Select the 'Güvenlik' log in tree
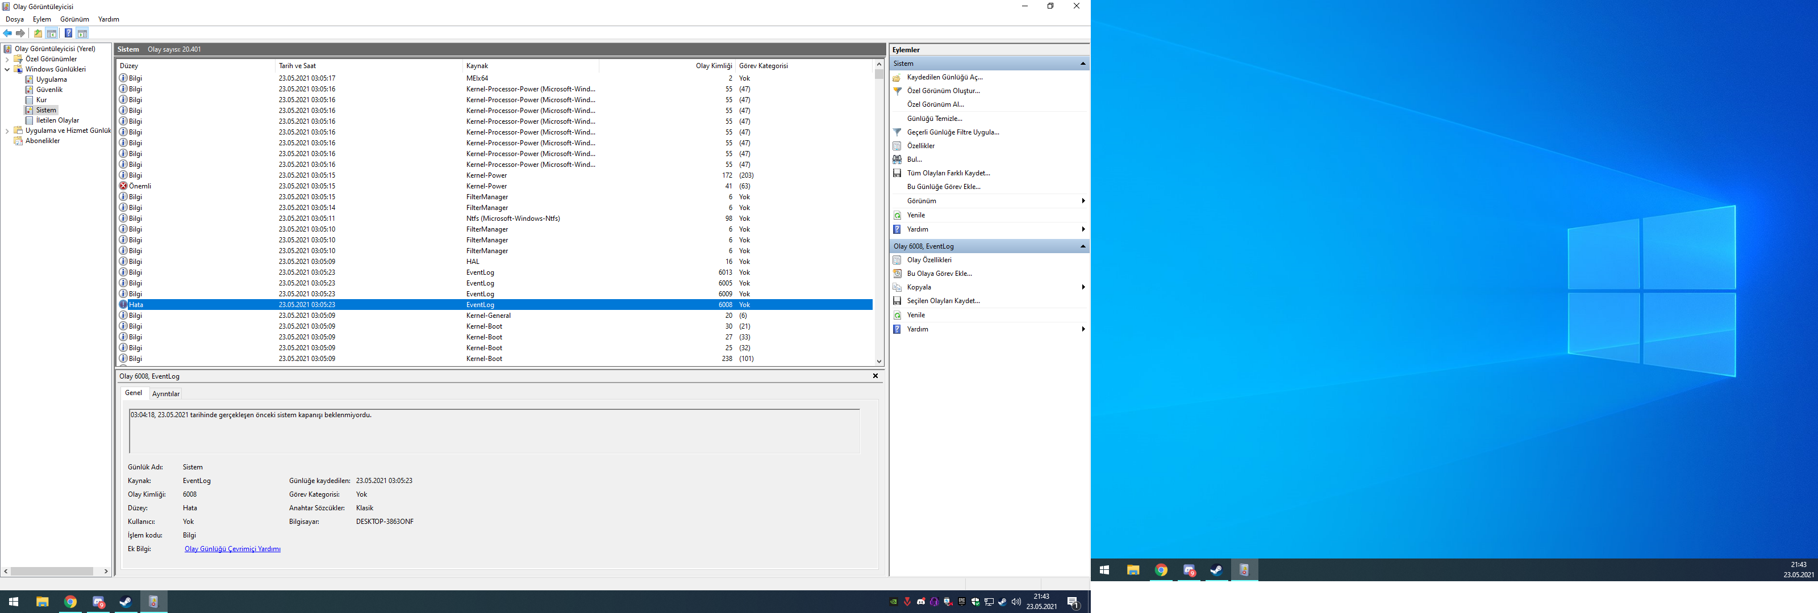1818x613 pixels. tap(49, 90)
